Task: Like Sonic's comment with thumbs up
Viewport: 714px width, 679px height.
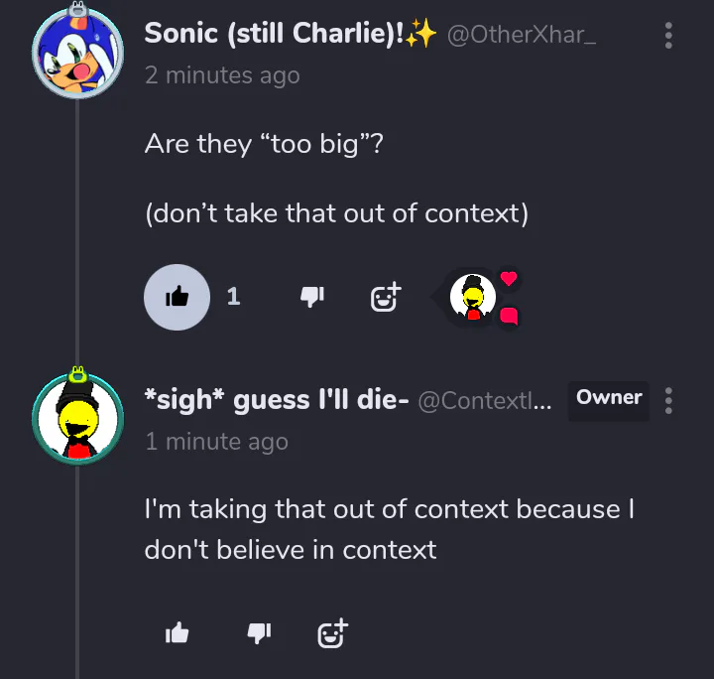Action: pos(178,297)
